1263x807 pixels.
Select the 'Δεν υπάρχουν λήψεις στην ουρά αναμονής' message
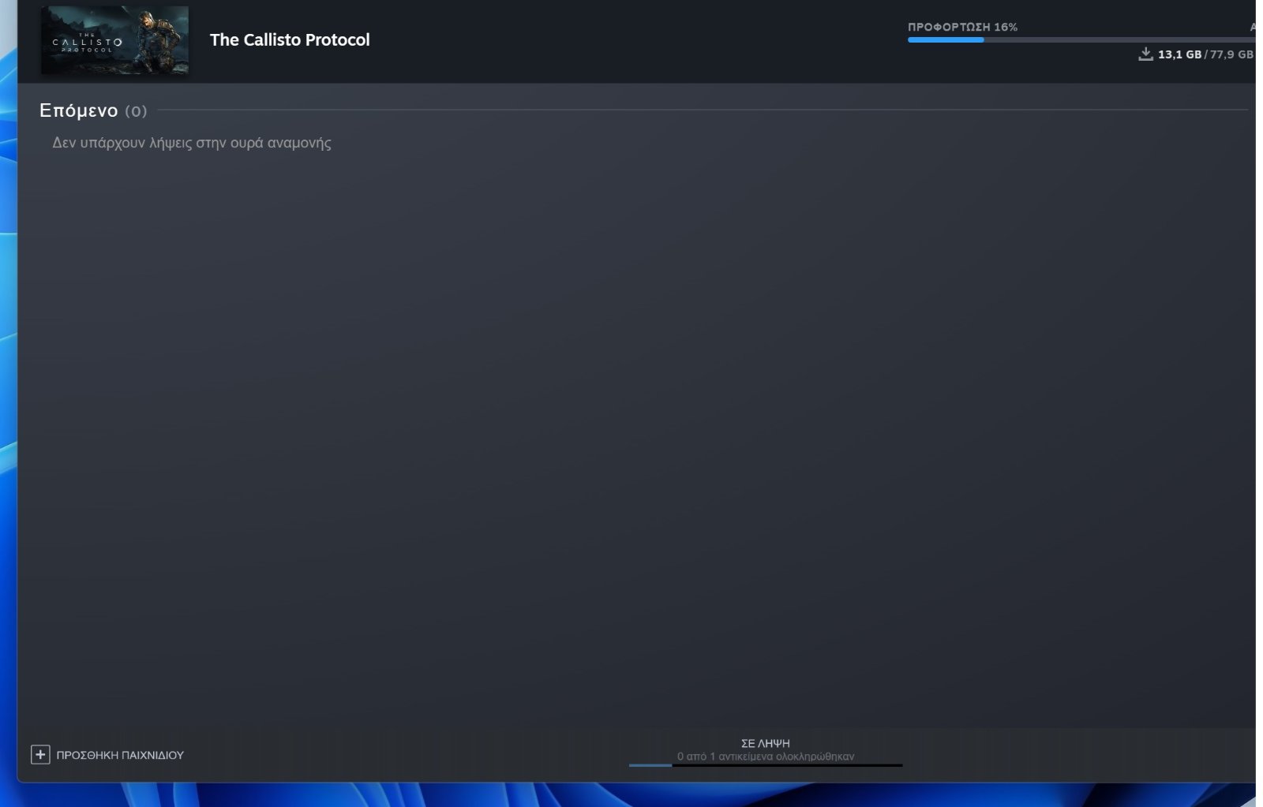(x=192, y=143)
